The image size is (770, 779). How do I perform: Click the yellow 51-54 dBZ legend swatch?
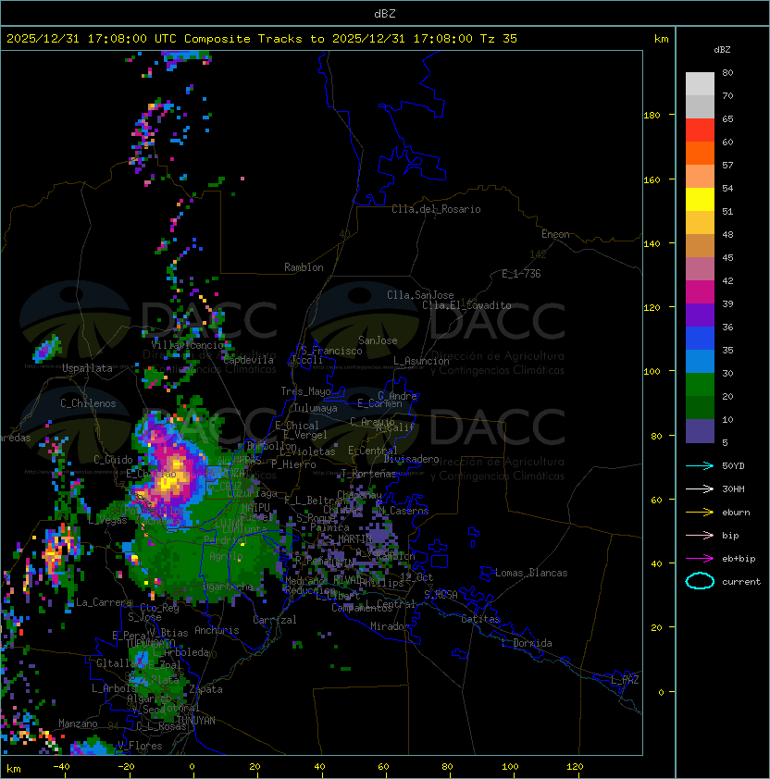coord(700,199)
